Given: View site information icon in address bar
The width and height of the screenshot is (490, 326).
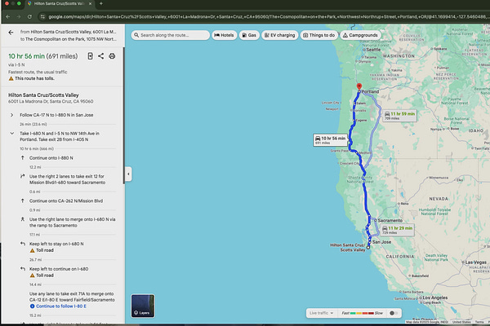Looking at the screenshot, I should coord(42,17).
